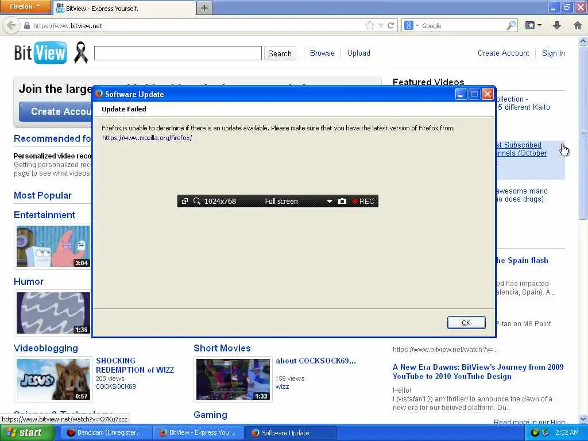Click the system tray clock showing 2:52 AM
The image size is (588, 441).
click(567, 433)
